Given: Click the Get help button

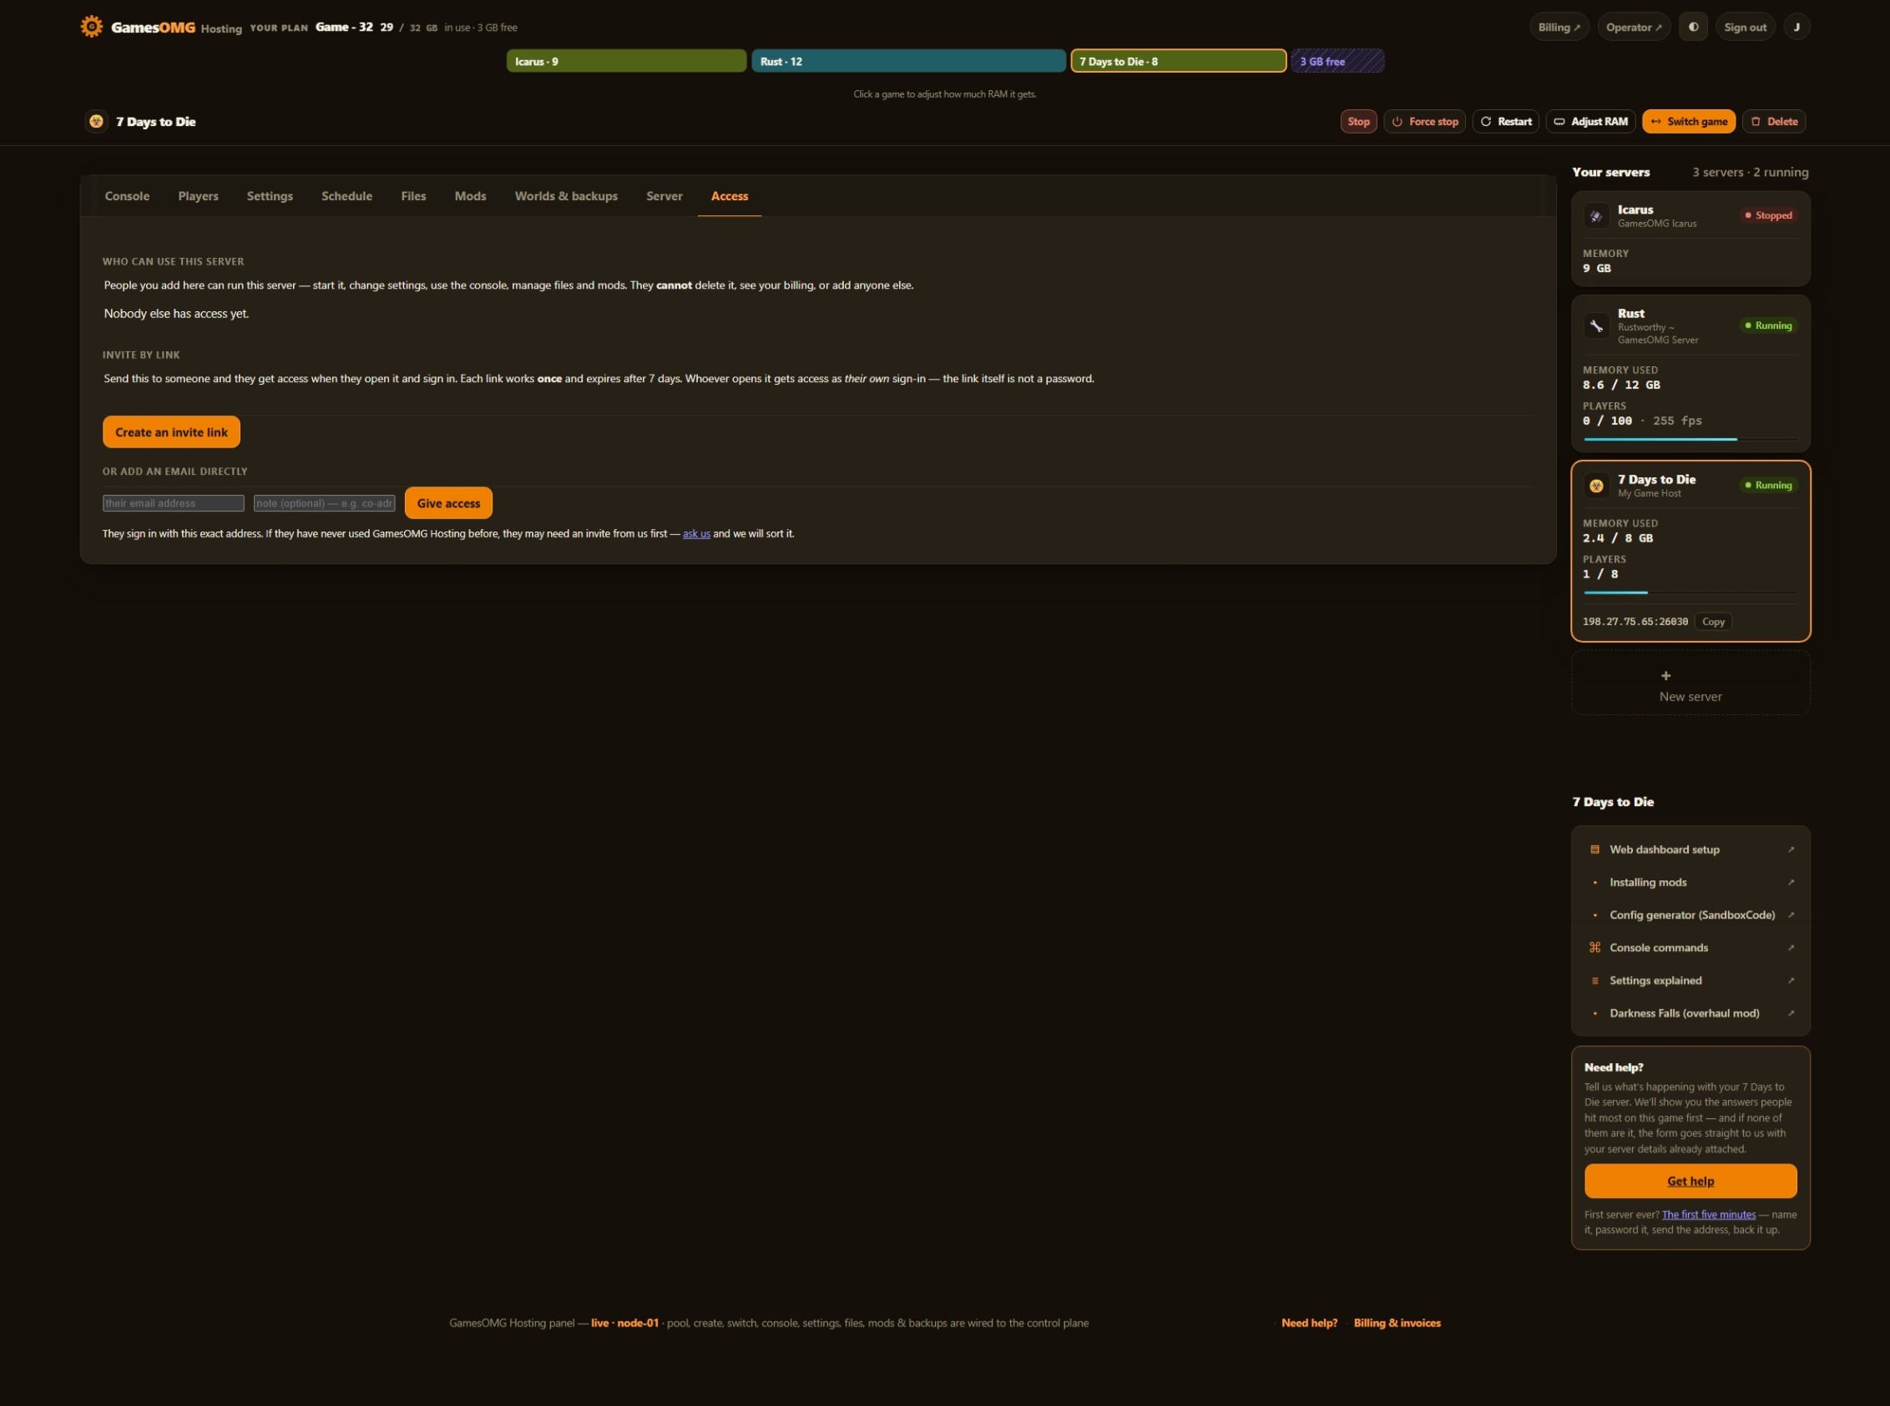Looking at the screenshot, I should (x=1690, y=1182).
